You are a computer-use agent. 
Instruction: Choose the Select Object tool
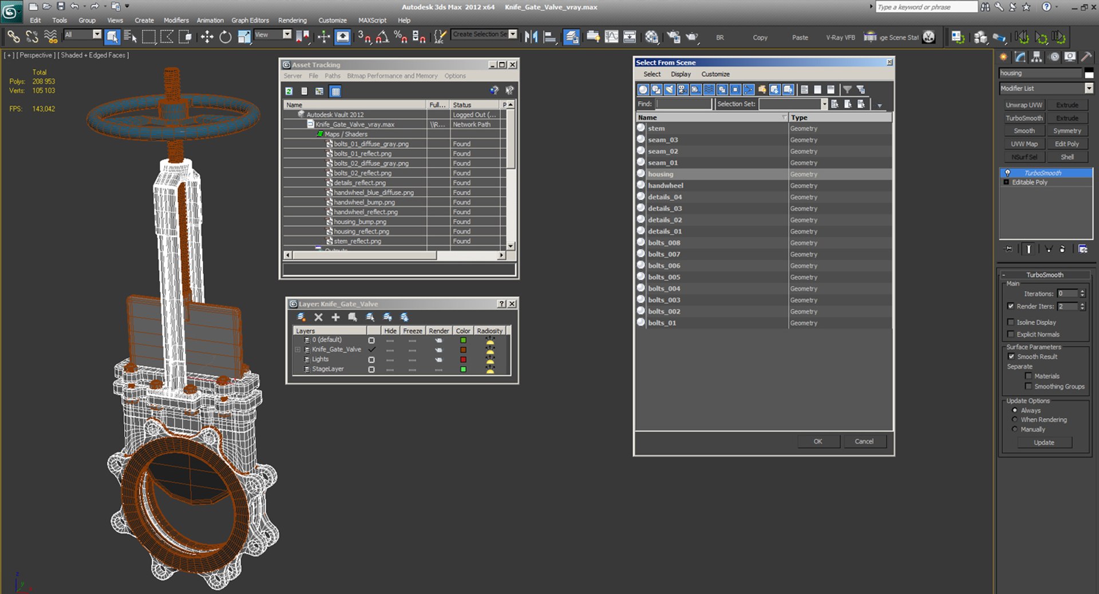pos(112,37)
